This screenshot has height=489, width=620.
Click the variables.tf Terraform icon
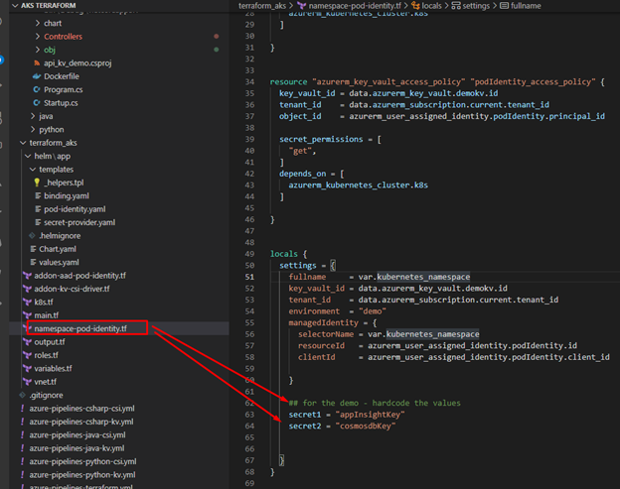[x=27, y=369]
